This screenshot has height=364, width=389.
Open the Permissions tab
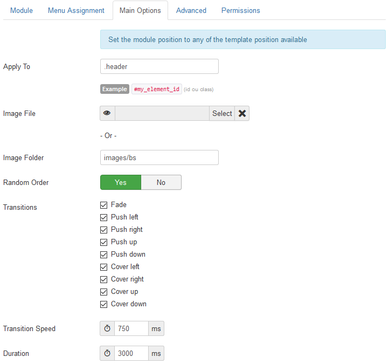pyautogui.click(x=240, y=10)
